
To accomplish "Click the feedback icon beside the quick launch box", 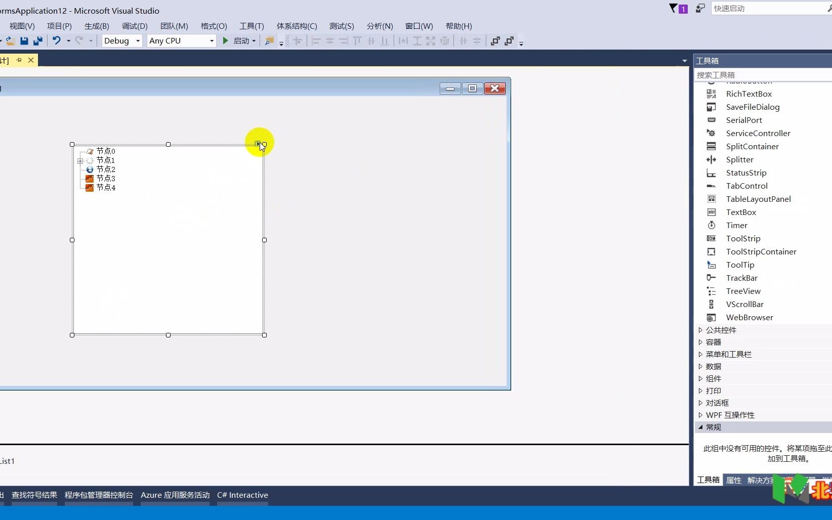I will click(x=700, y=8).
